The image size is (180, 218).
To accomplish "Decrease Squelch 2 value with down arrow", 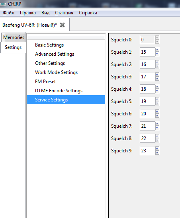I will coord(157,66).
